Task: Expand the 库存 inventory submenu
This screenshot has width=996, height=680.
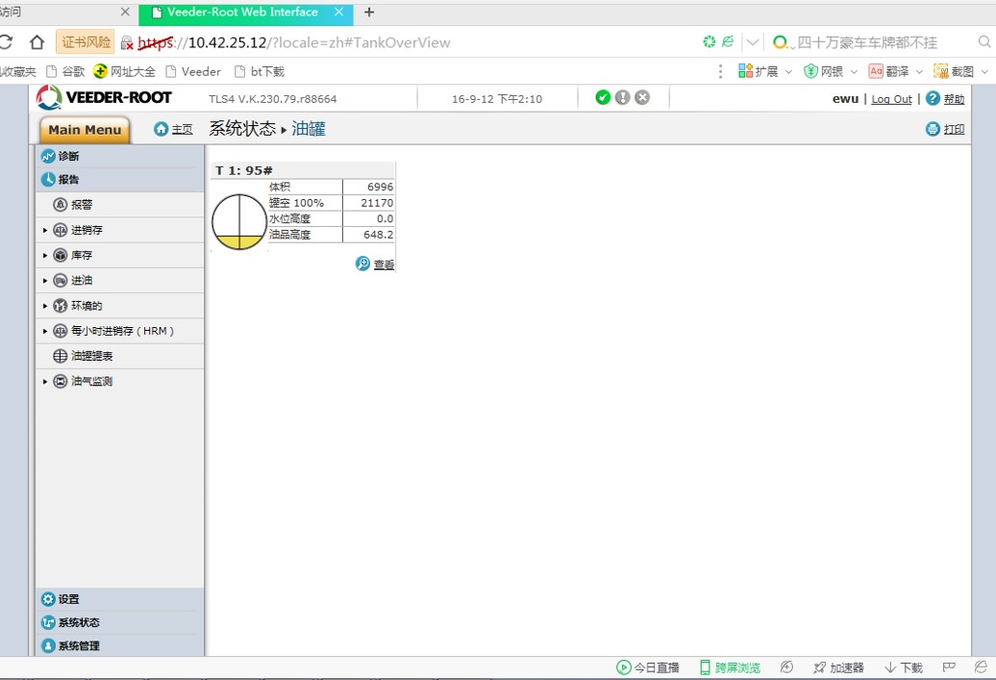Action: click(x=45, y=256)
